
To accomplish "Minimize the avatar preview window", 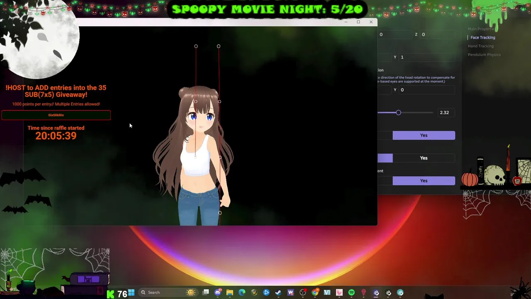I will pos(346,22).
